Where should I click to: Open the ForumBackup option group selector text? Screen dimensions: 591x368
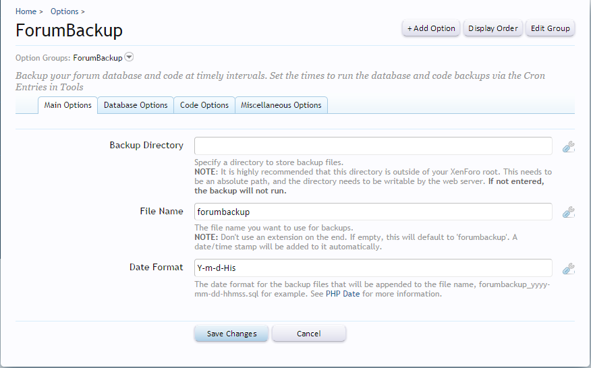point(98,58)
